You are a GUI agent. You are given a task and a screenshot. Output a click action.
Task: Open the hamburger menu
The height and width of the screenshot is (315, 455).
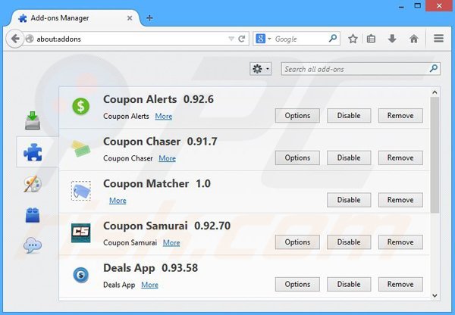(438, 39)
